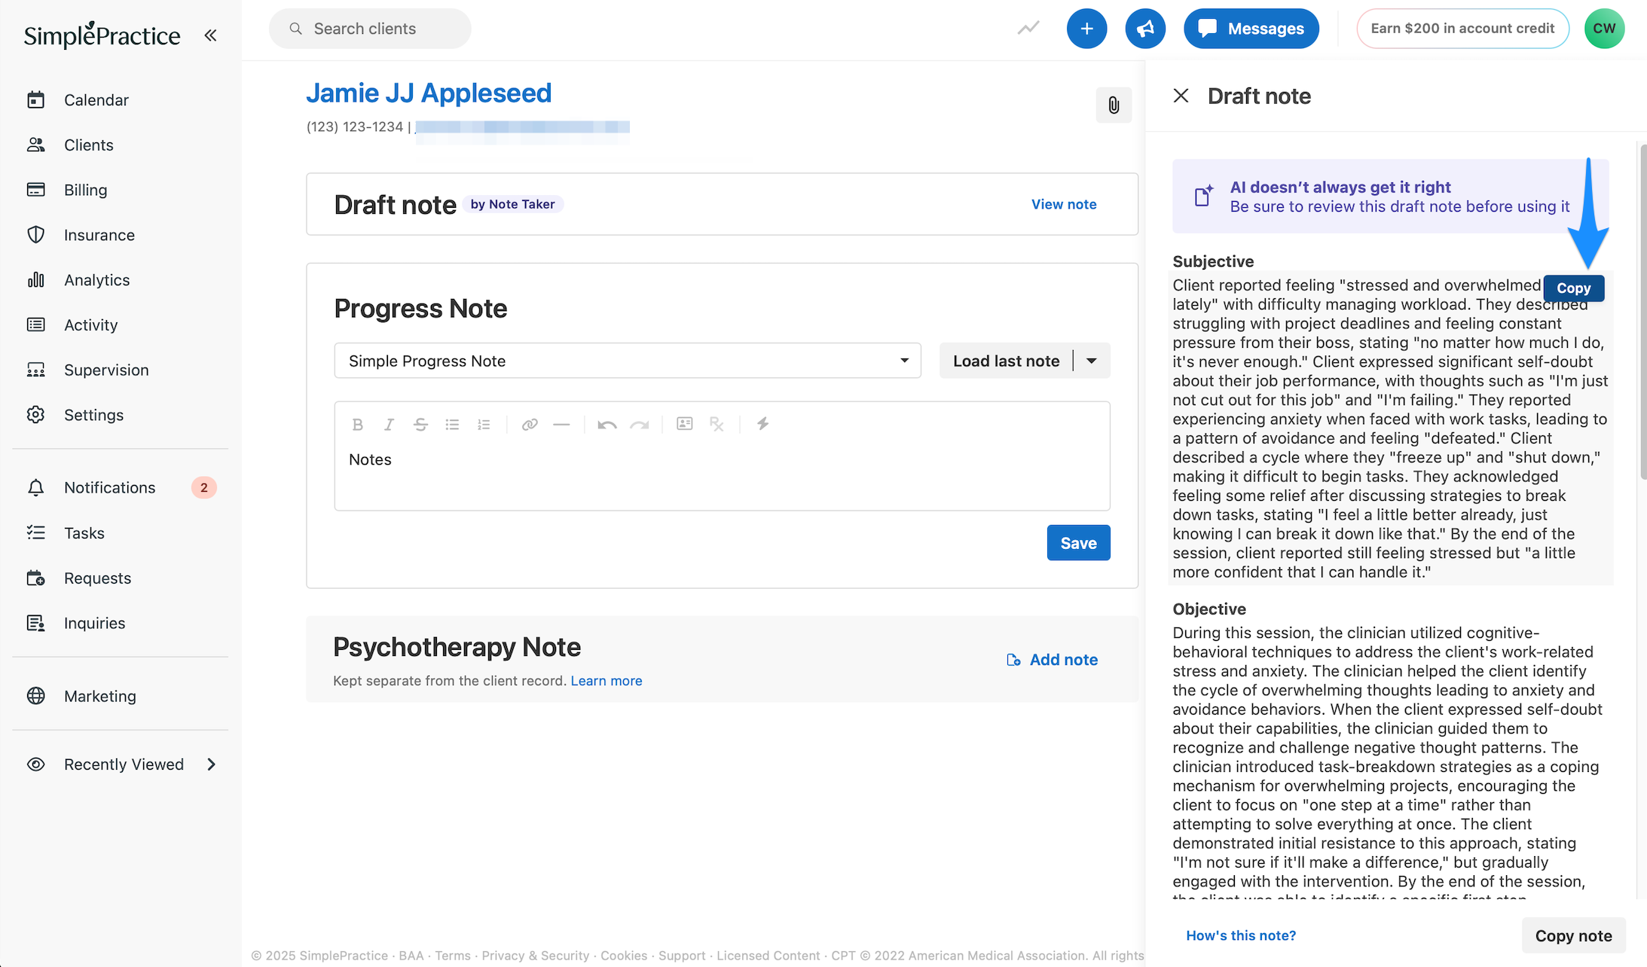Open the announcements megaphone icon

[x=1144, y=28]
